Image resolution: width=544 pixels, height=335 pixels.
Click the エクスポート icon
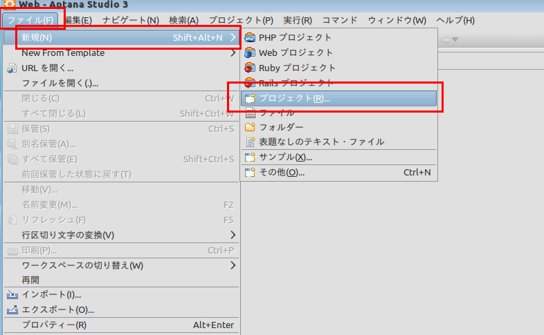[x=12, y=309]
